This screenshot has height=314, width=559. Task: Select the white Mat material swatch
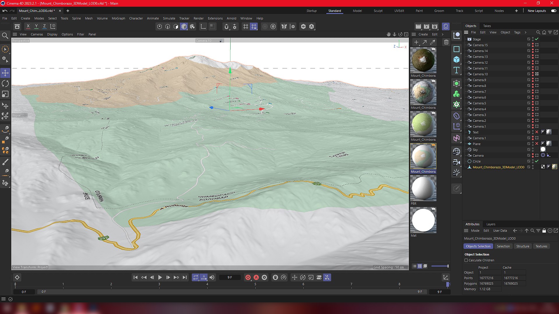click(423, 220)
